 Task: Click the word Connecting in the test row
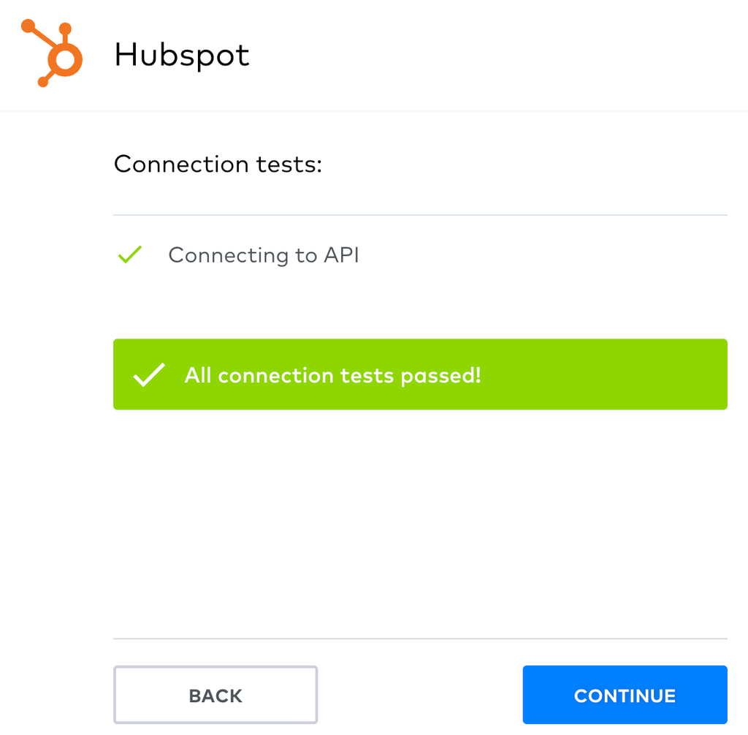click(229, 255)
